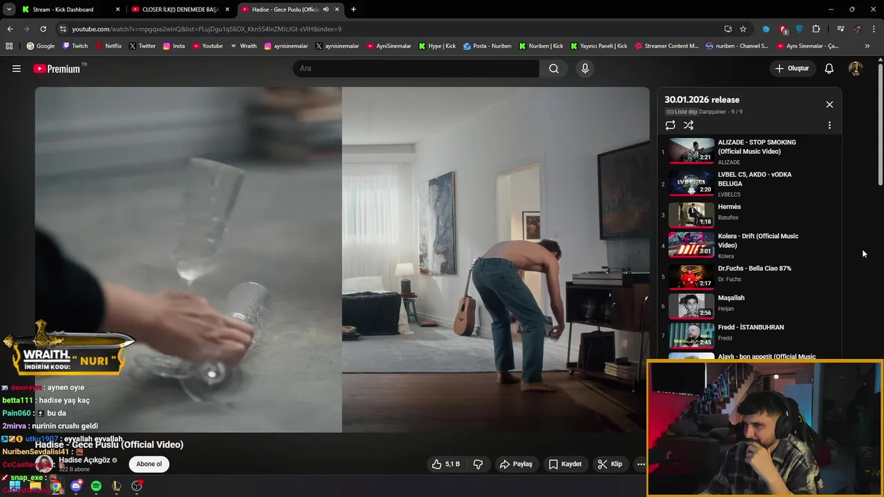Open Wraith bookmark
Viewport: 884px width, 497px height.
[243, 46]
